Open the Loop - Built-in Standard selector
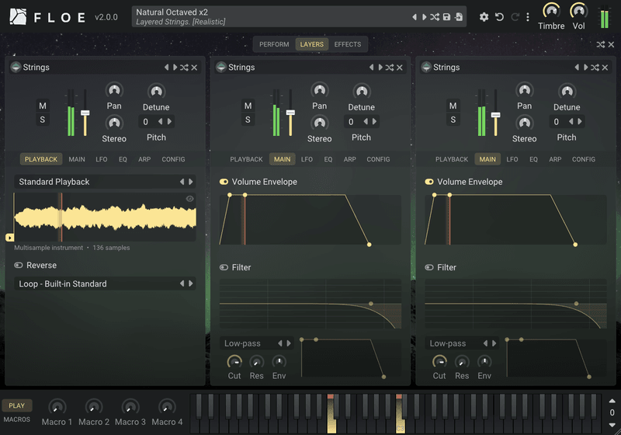621x435 pixels. click(105, 284)
